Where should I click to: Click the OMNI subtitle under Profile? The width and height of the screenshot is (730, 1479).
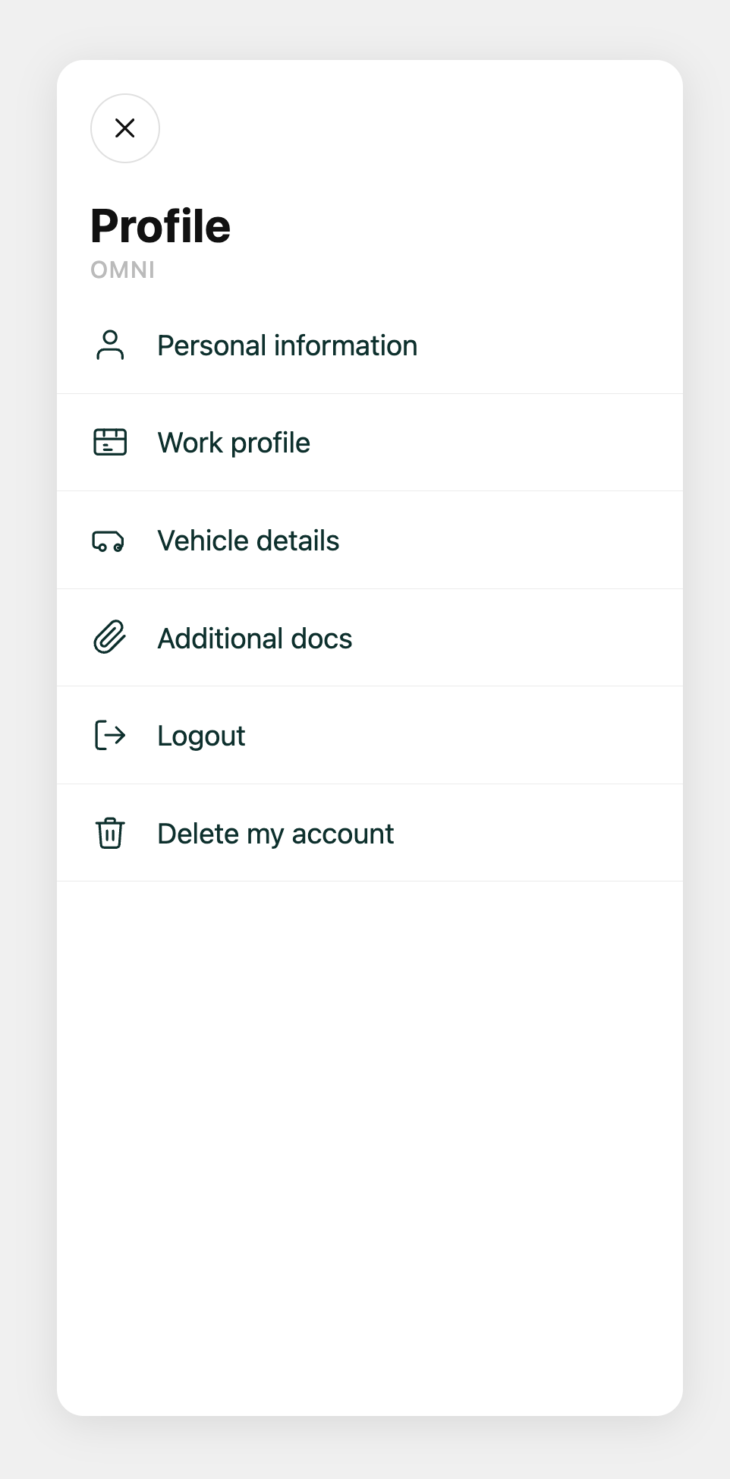pyautogui.click(x=123, y=270)
